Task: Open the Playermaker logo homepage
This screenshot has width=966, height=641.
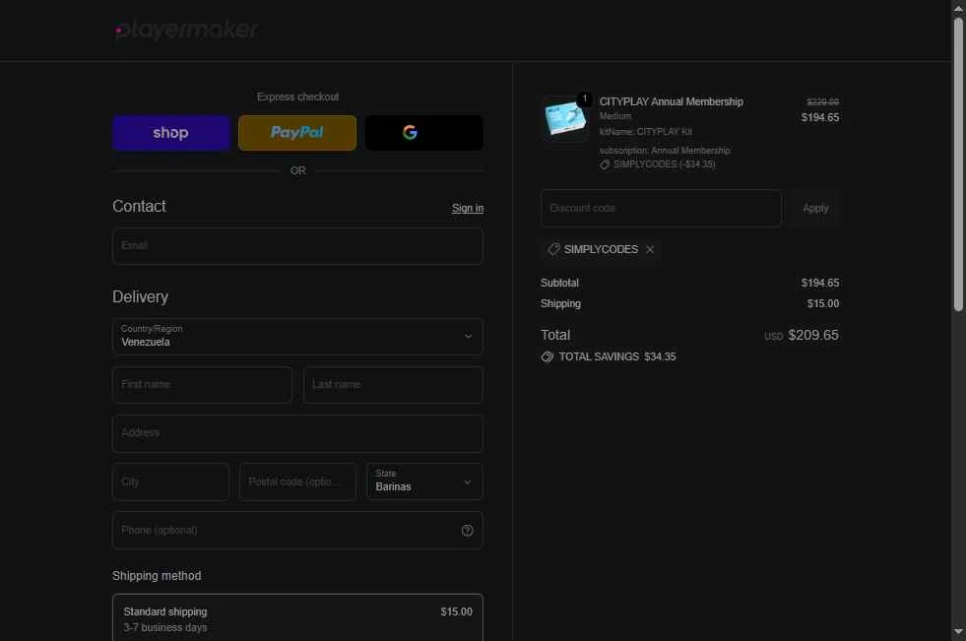Action: [x=187, y=30]
